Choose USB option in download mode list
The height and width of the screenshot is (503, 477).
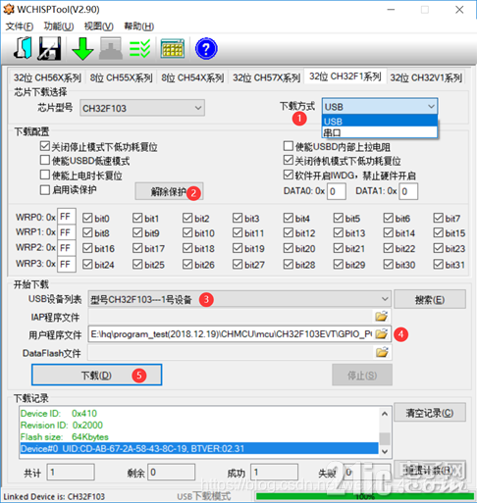tap(380, 122)
